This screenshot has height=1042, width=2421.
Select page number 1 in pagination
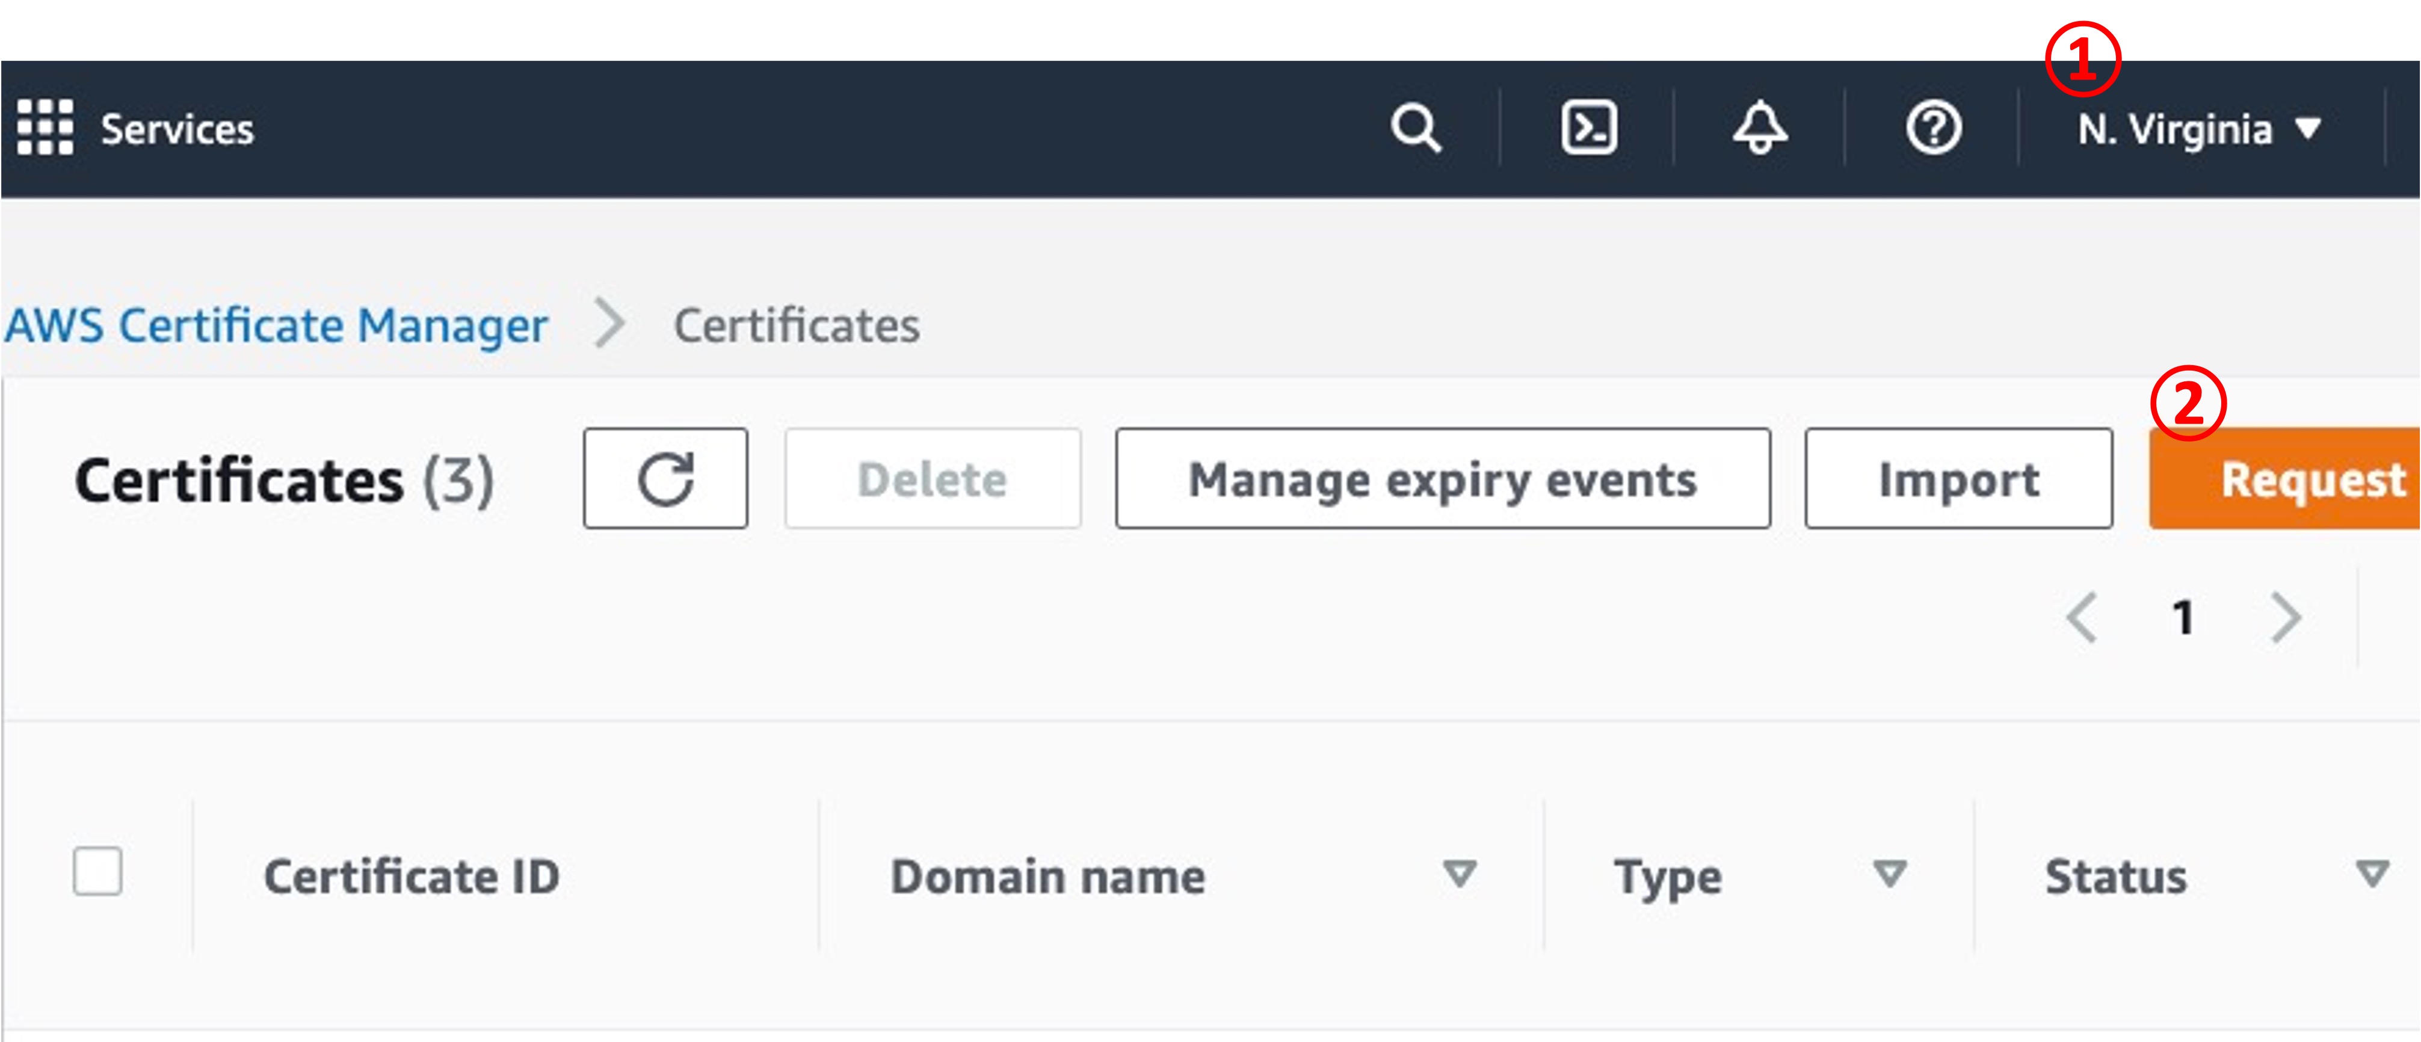click(x=2183, y=617)
